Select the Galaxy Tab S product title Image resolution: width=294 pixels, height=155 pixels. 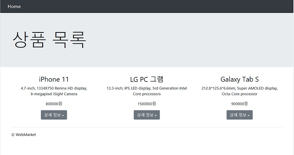240,79
